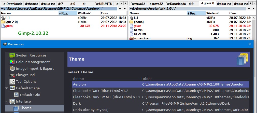
Task: Click the Playground icon
Action: click(12, 75)
